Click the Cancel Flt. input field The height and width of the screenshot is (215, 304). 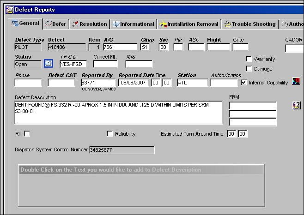tap(105, 64)
